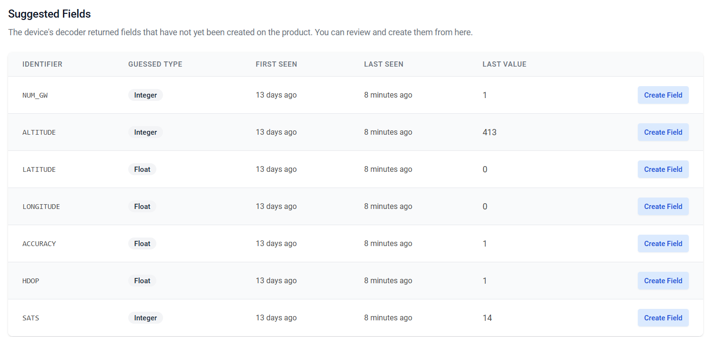The height and width of the screenshot is (337, 716).
Task: Create the LONGITUDE field
Action: (x=663, y=207)
